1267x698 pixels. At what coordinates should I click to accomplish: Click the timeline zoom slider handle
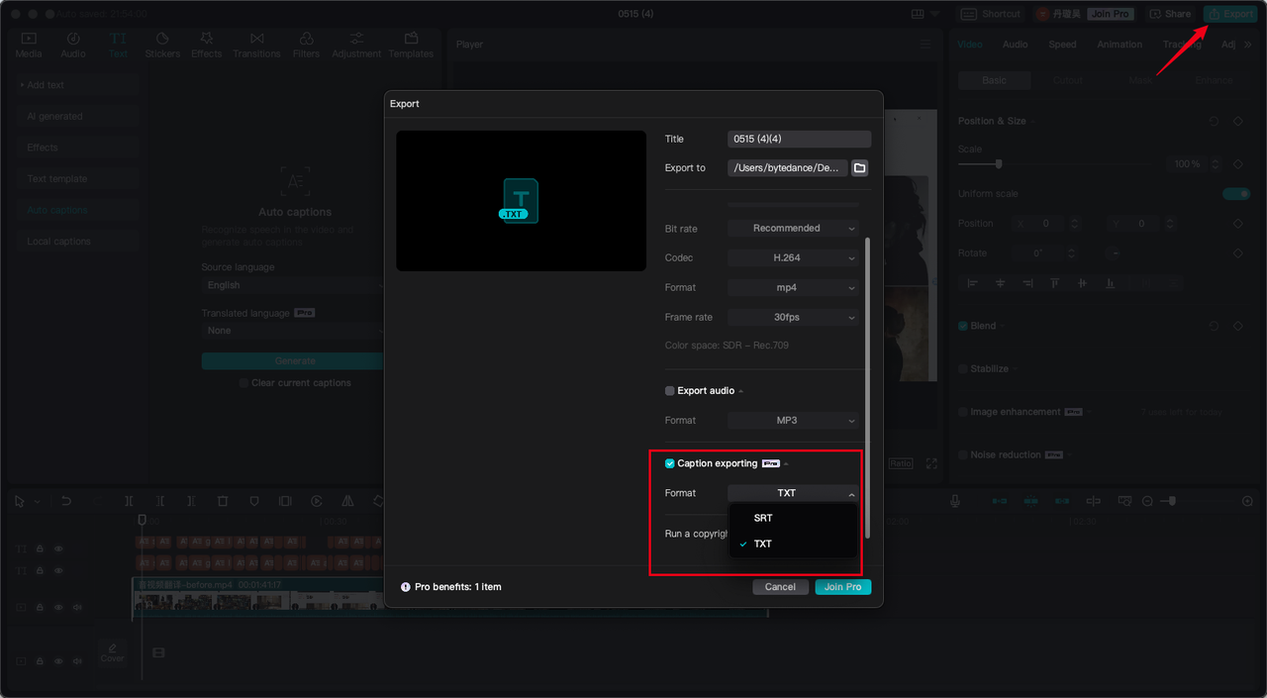[x=1172, y=501]
